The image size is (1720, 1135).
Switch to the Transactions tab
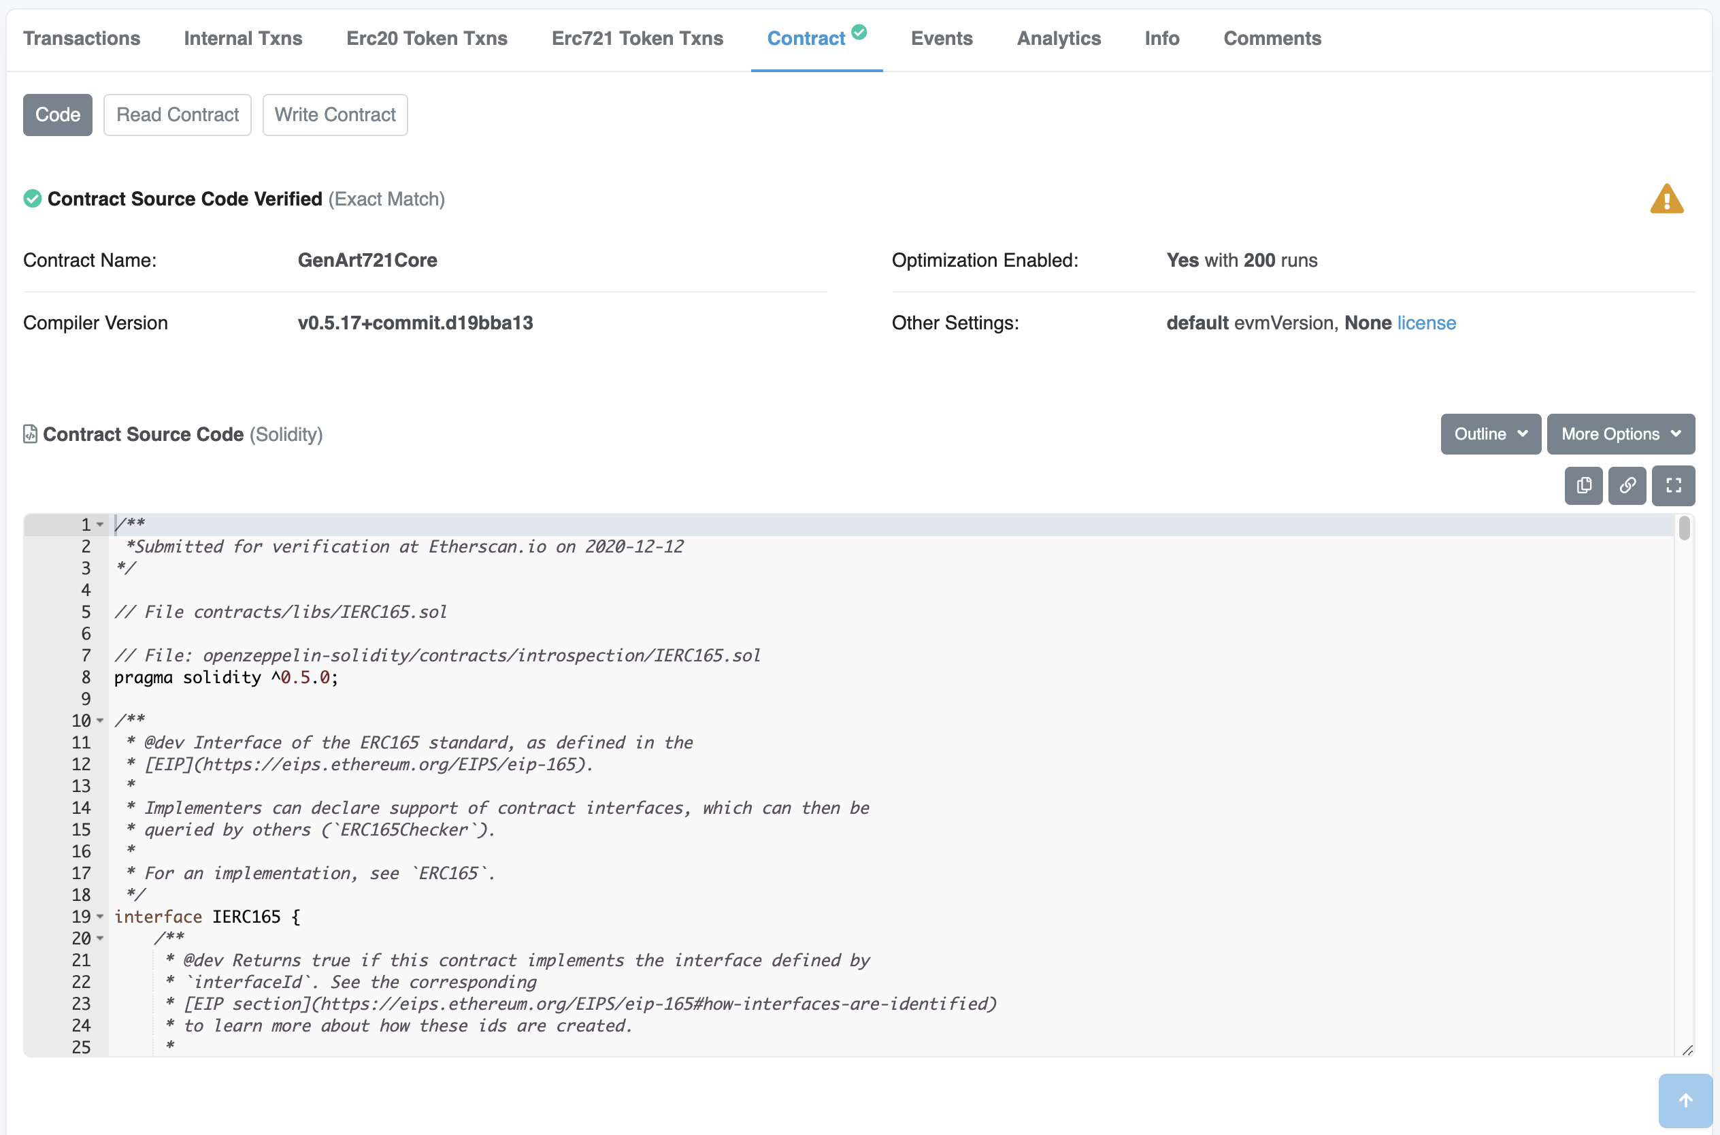click(x=82, y=38)
